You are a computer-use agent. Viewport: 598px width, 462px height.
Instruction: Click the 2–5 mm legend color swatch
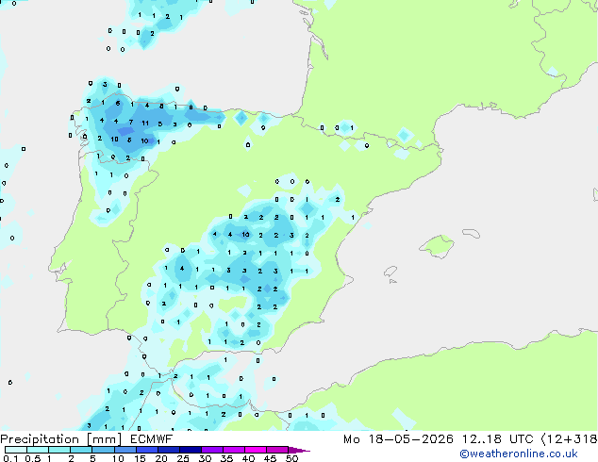(x=81, y=450)
